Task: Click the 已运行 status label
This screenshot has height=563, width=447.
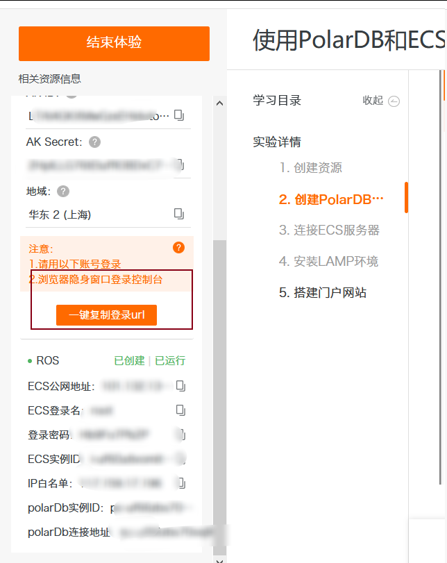Action: [x=170, y=360]
